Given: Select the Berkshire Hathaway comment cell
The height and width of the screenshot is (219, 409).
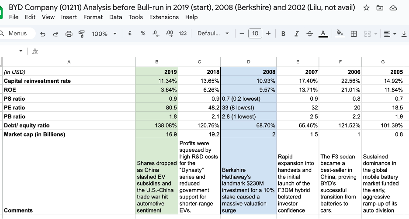Looking at the screenshot, I should tap(248, 176).
